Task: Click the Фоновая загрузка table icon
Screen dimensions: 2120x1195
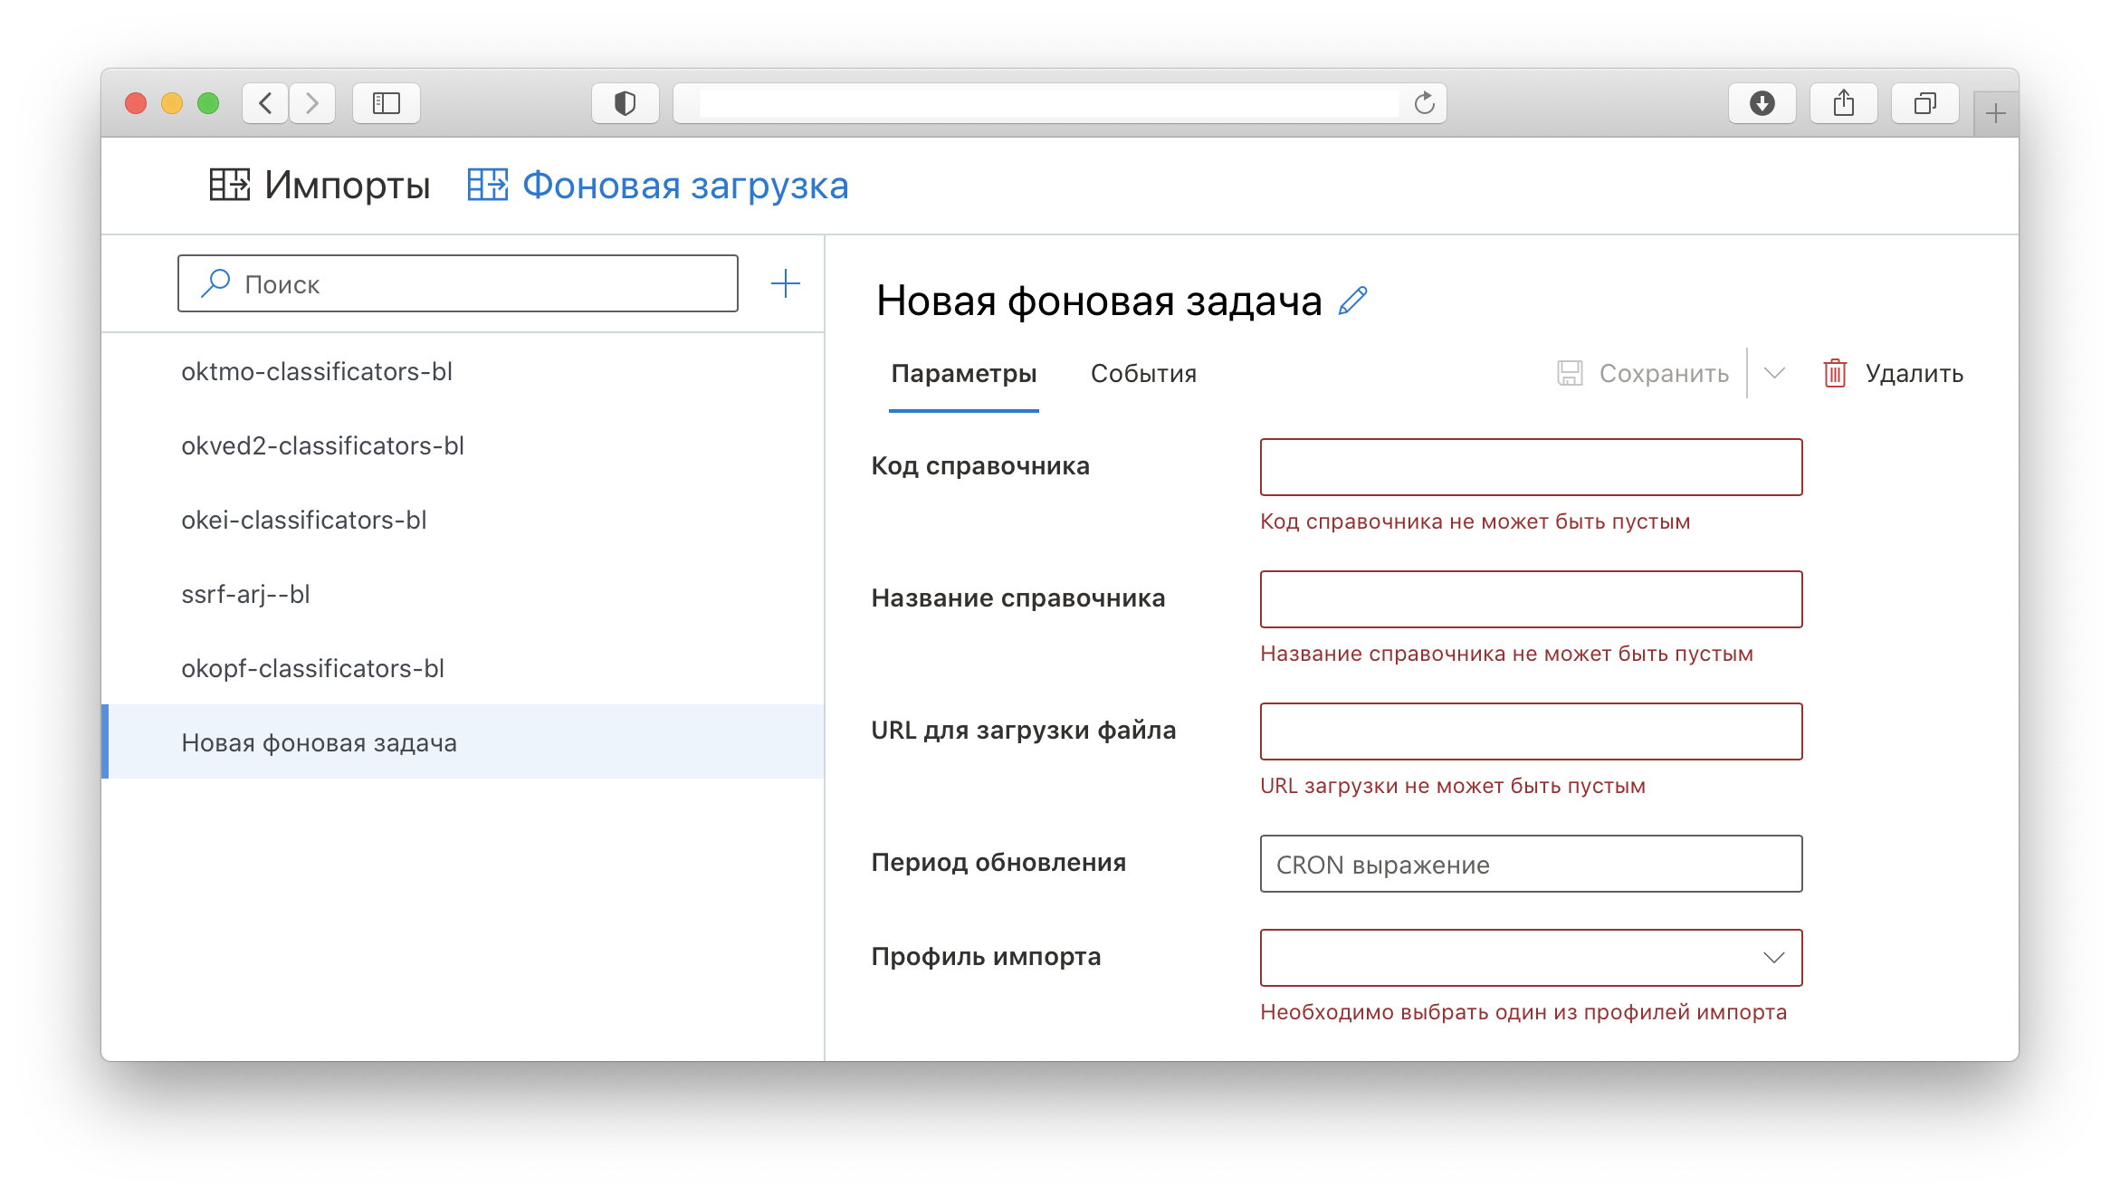Action: pos(488,185)
